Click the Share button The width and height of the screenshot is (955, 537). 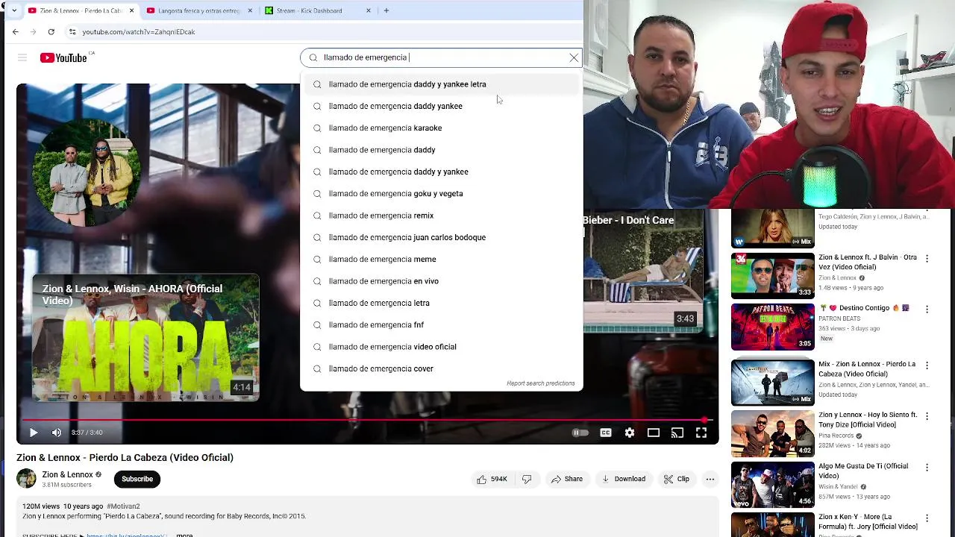[x=567, y=479]
